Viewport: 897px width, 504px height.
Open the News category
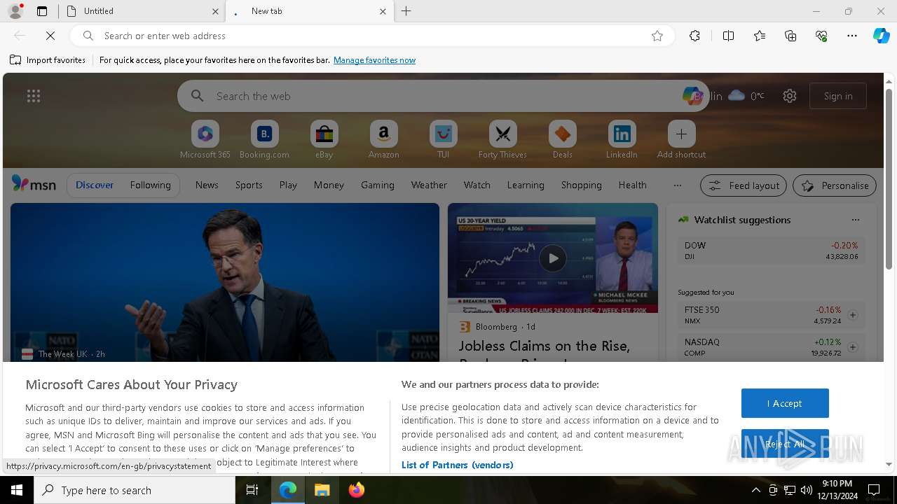coord(207,185)
